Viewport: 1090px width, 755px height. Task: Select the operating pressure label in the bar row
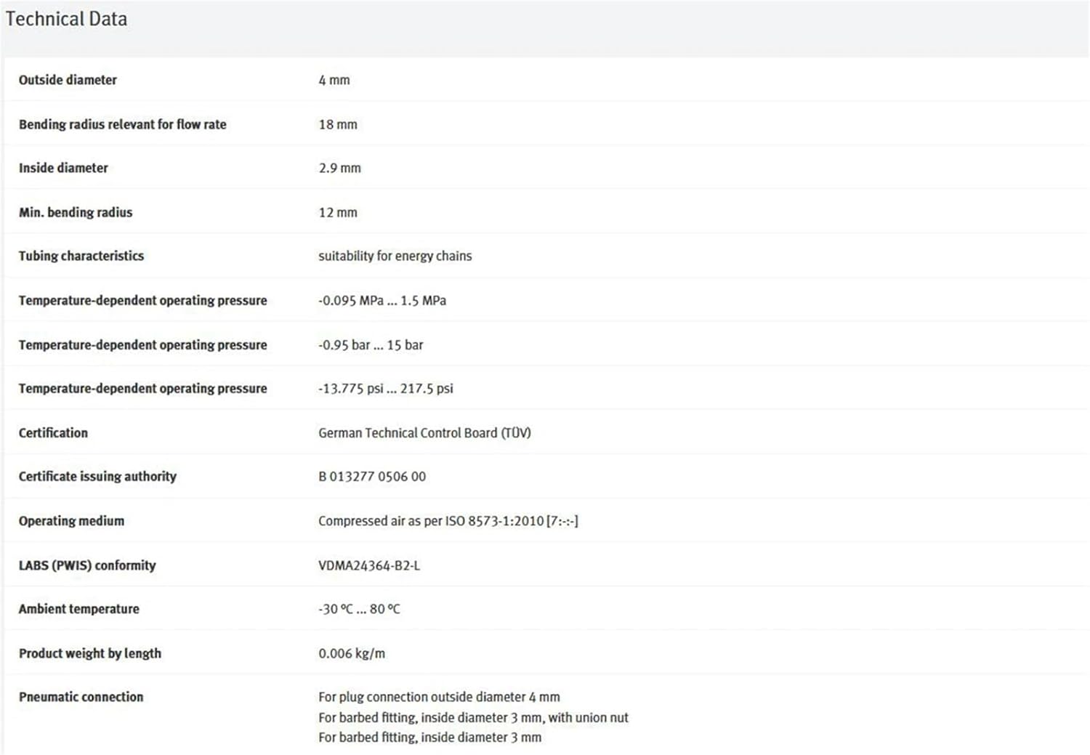pos(143,344)
